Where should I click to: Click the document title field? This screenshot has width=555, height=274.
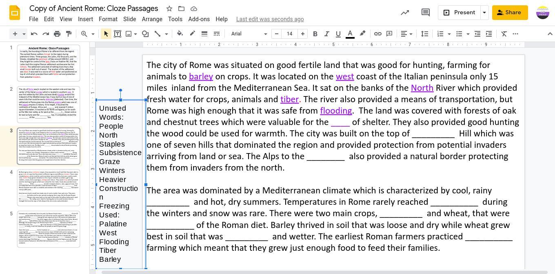94,9
